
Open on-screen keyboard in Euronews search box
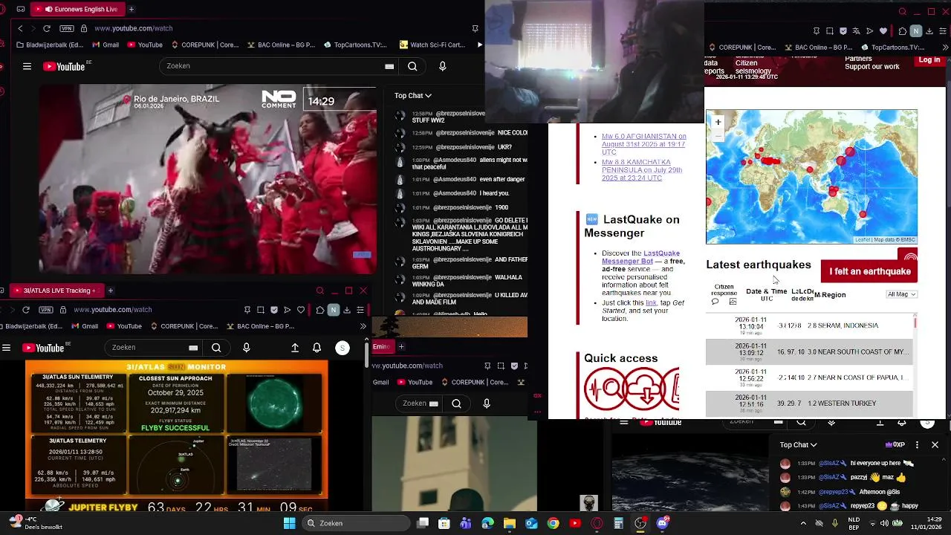coord(389,66)
